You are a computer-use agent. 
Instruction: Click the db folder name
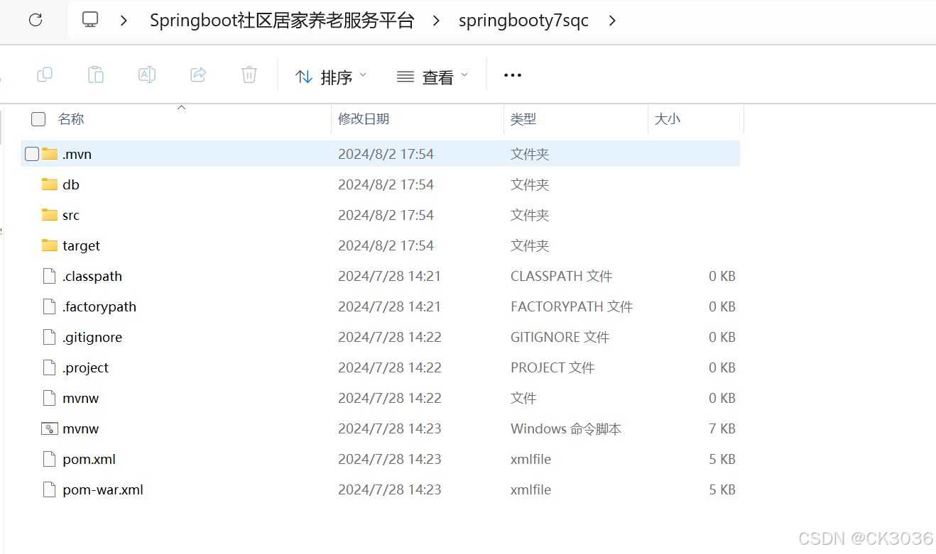coord(71,184)
